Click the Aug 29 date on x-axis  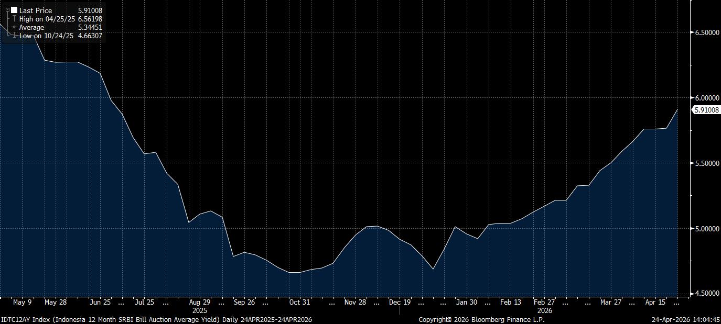point(199,302)
